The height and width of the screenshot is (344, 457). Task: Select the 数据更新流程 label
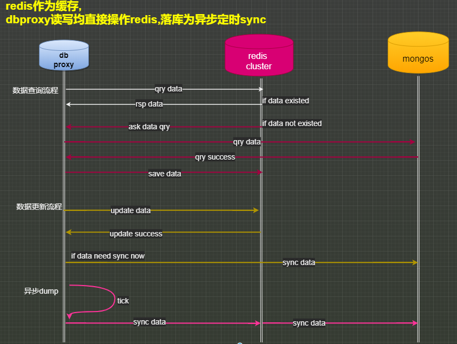(39, 207)
